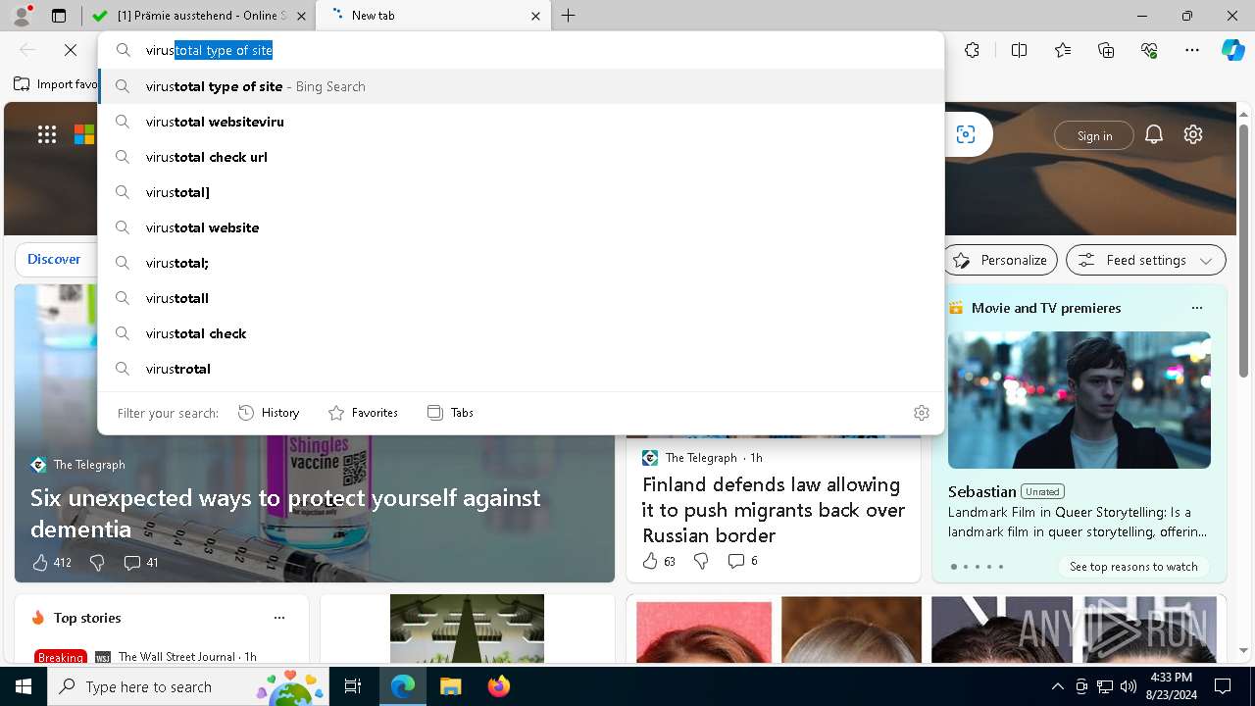Open the visual search camera icon

click(966, 135)
